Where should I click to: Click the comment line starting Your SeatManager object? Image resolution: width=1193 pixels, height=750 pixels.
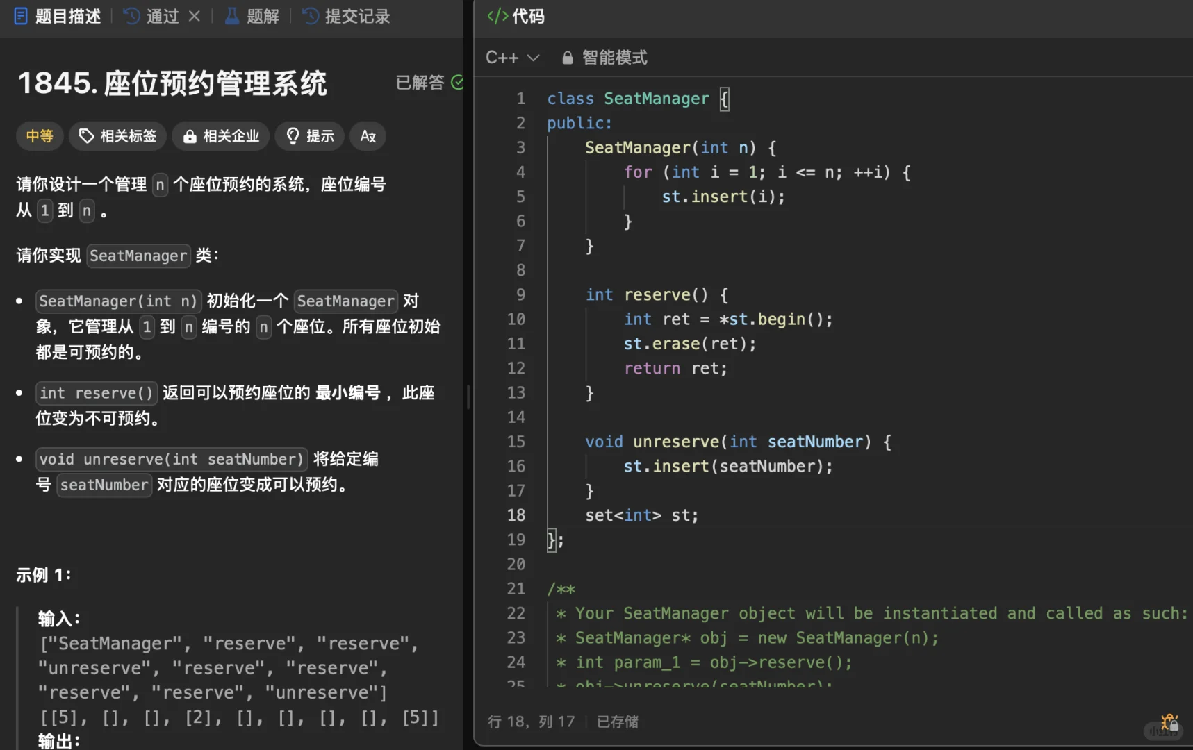pyautogui.click(x=871, y=613)
